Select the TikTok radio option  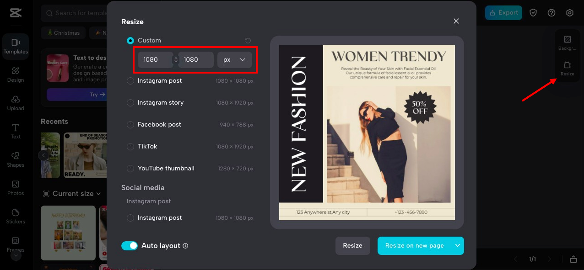tap(130, 147)
